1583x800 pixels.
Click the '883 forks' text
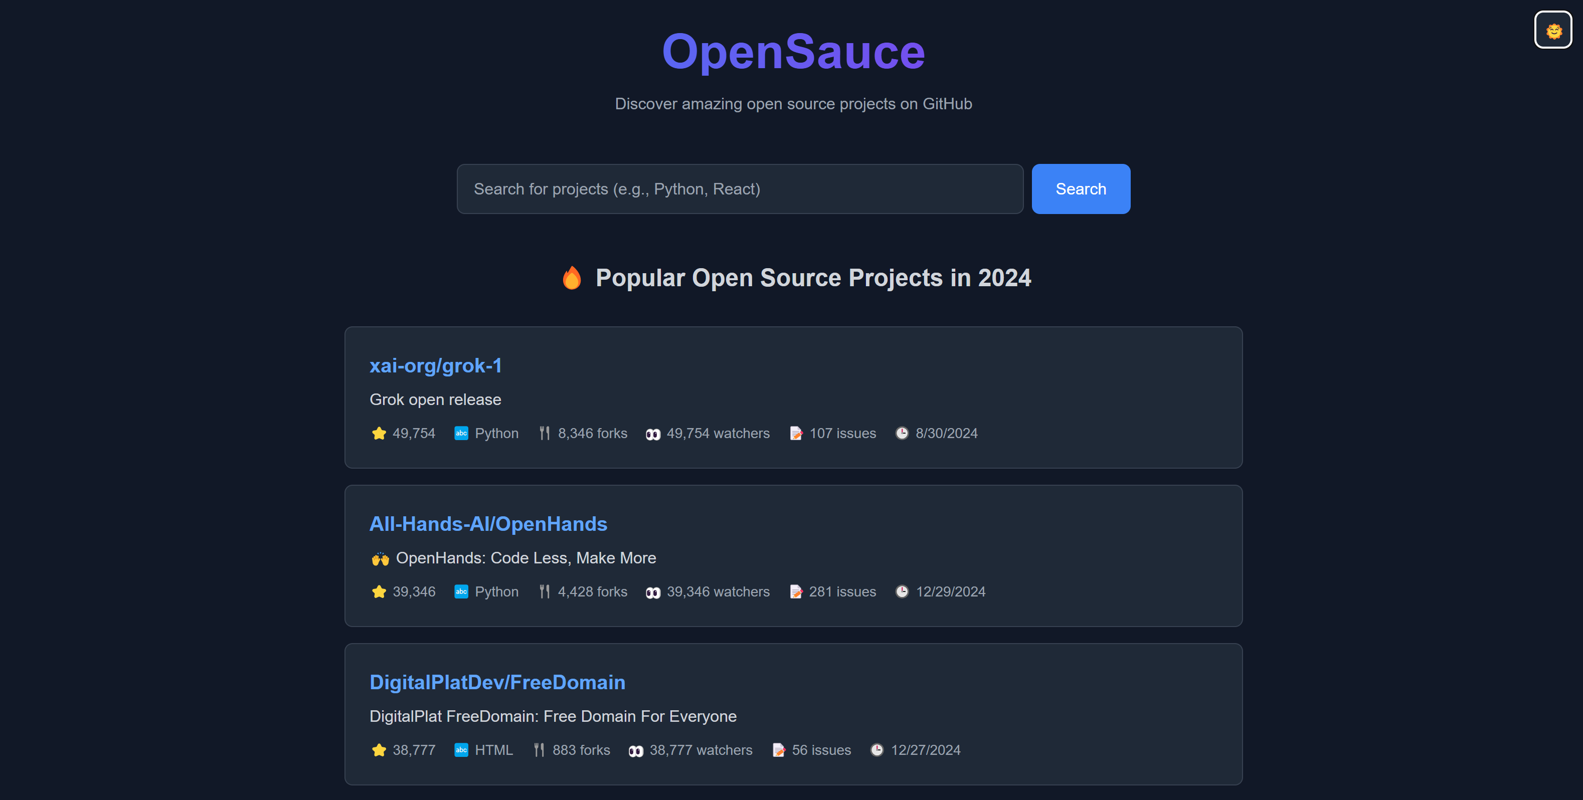click(581, 750)
